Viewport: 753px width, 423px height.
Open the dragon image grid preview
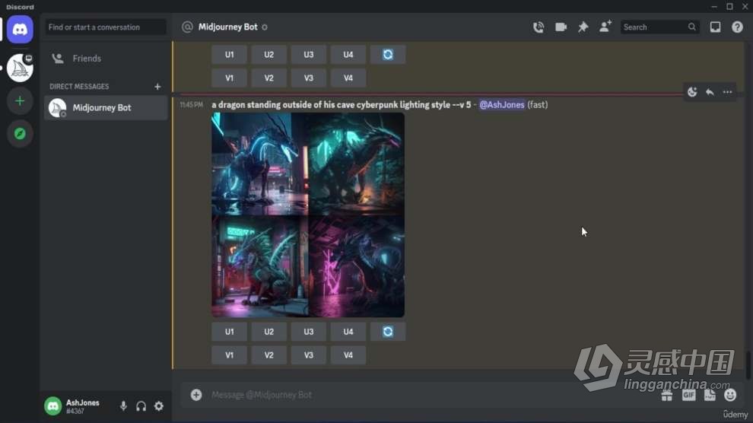click(308, 215)
